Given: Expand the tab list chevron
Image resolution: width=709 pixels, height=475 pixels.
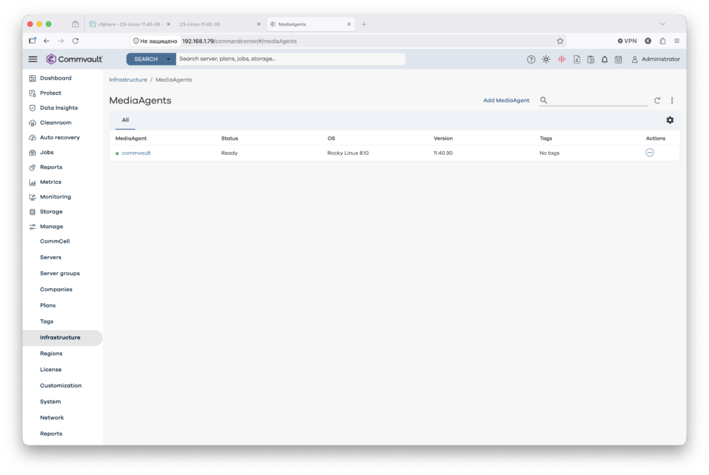Looking at the screenshot, I should [662, 24].
